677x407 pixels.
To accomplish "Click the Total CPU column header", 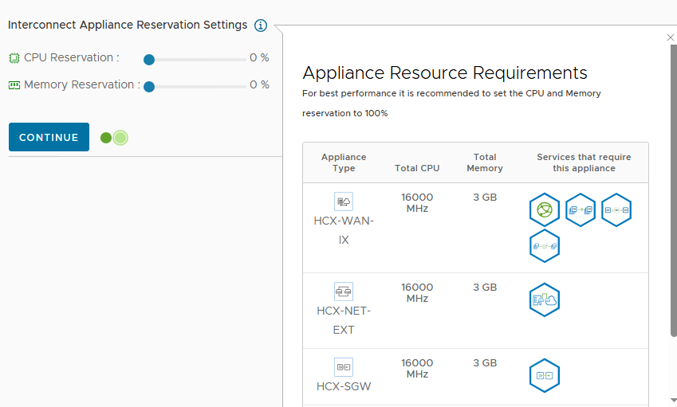I will (x=417, y=168).
